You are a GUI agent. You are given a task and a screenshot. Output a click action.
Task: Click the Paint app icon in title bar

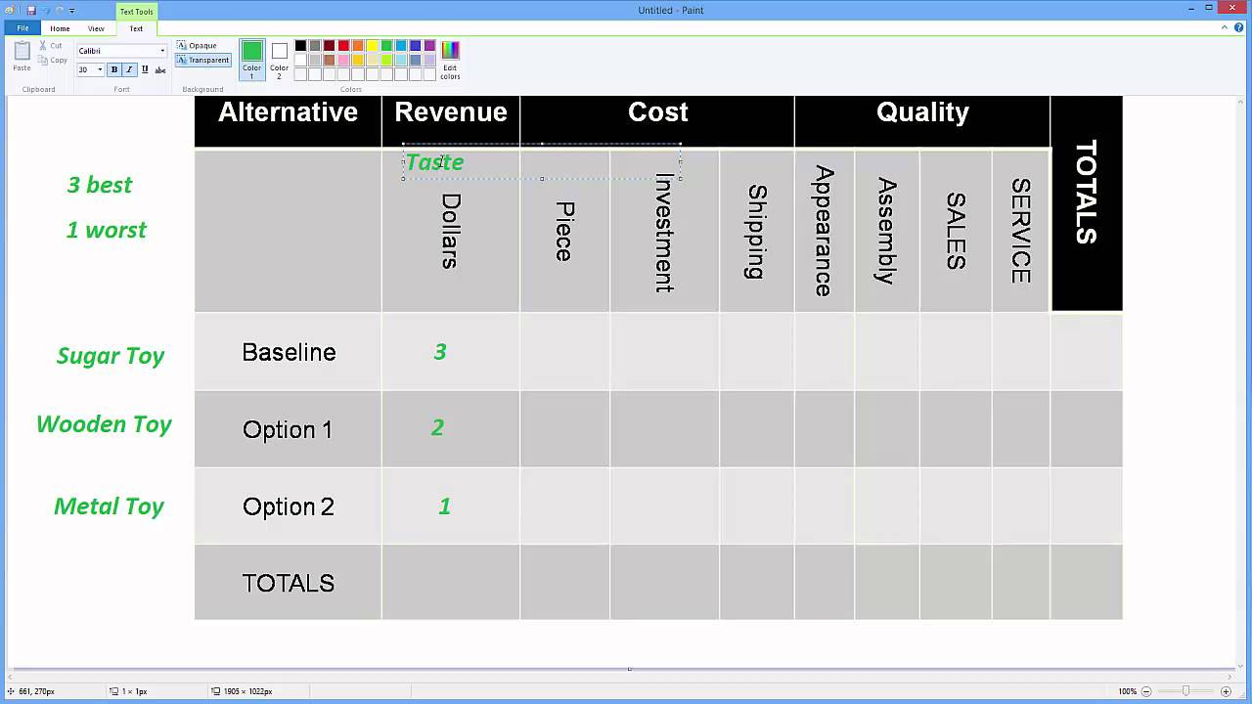[x=12, y=10]
